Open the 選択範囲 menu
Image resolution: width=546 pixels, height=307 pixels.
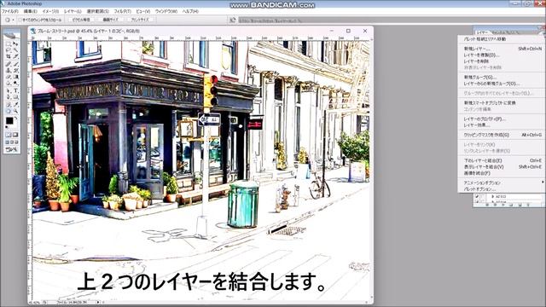(98, 11)
